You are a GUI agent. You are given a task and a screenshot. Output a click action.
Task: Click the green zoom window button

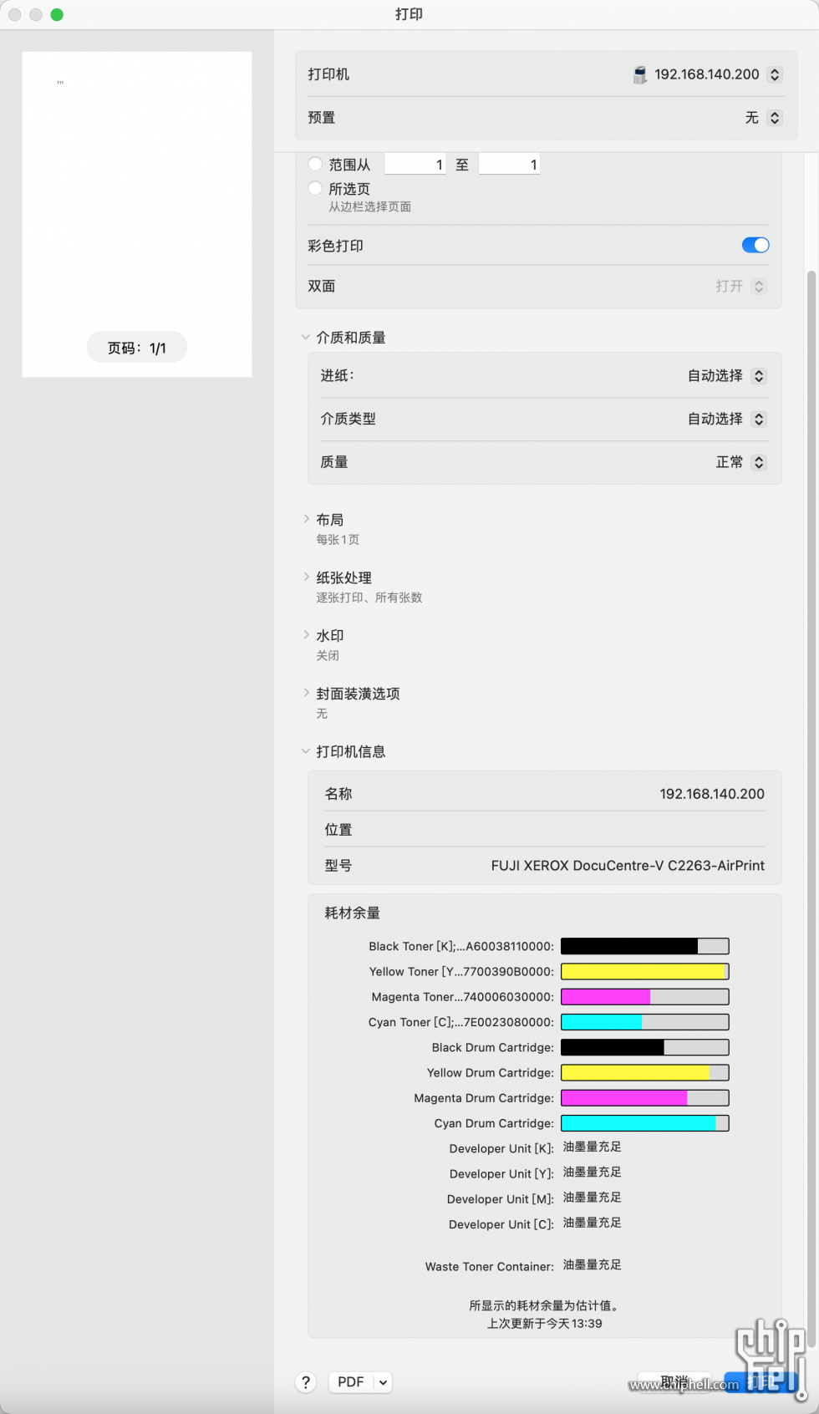tap(57, 14)
